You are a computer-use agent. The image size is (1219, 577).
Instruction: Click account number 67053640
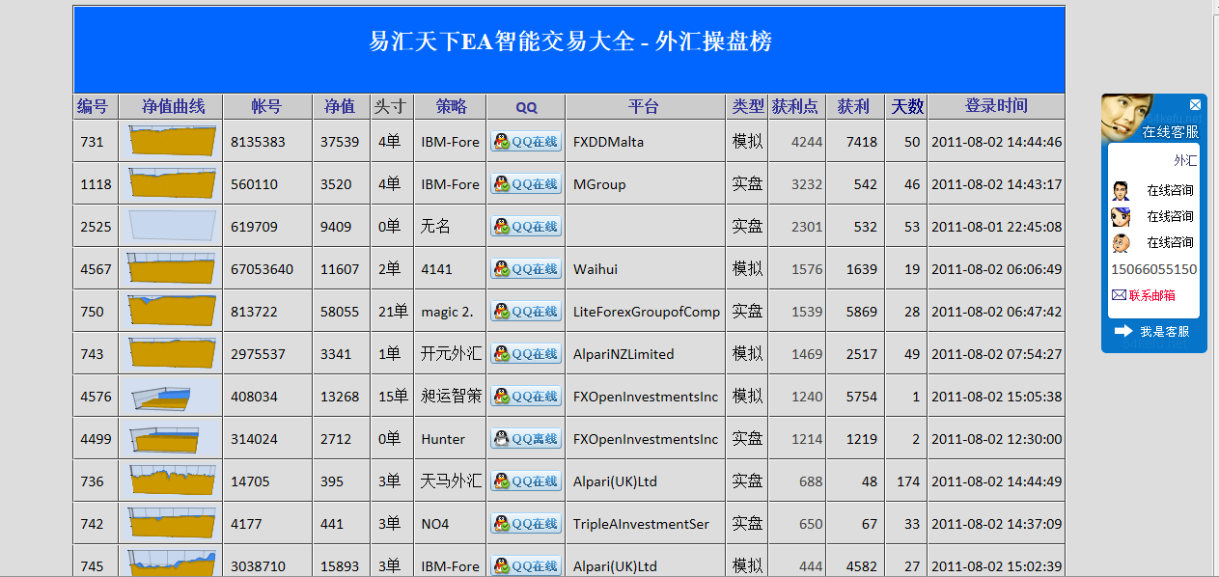click(262, 269)
